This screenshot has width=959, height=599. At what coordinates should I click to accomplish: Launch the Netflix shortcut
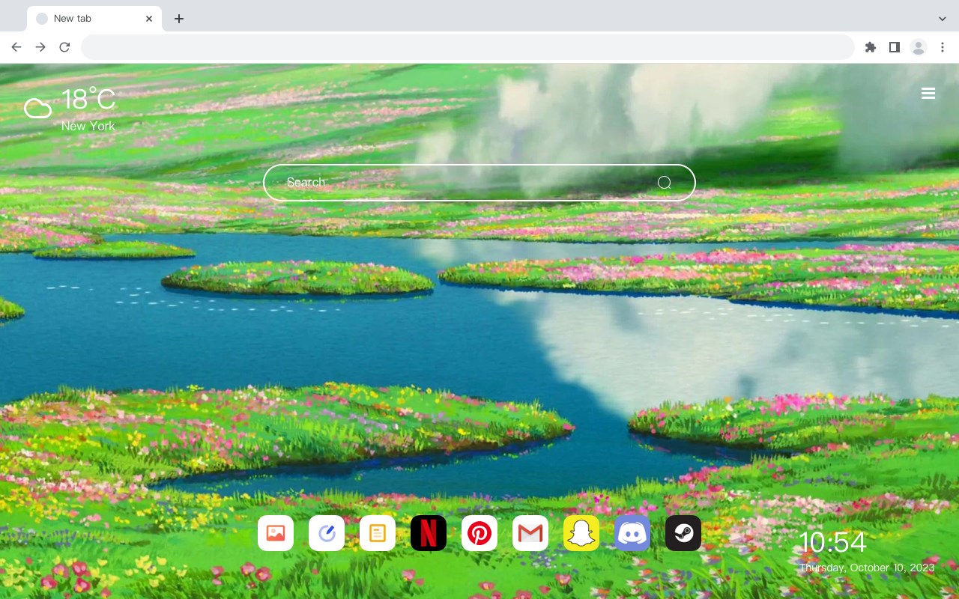429,533
